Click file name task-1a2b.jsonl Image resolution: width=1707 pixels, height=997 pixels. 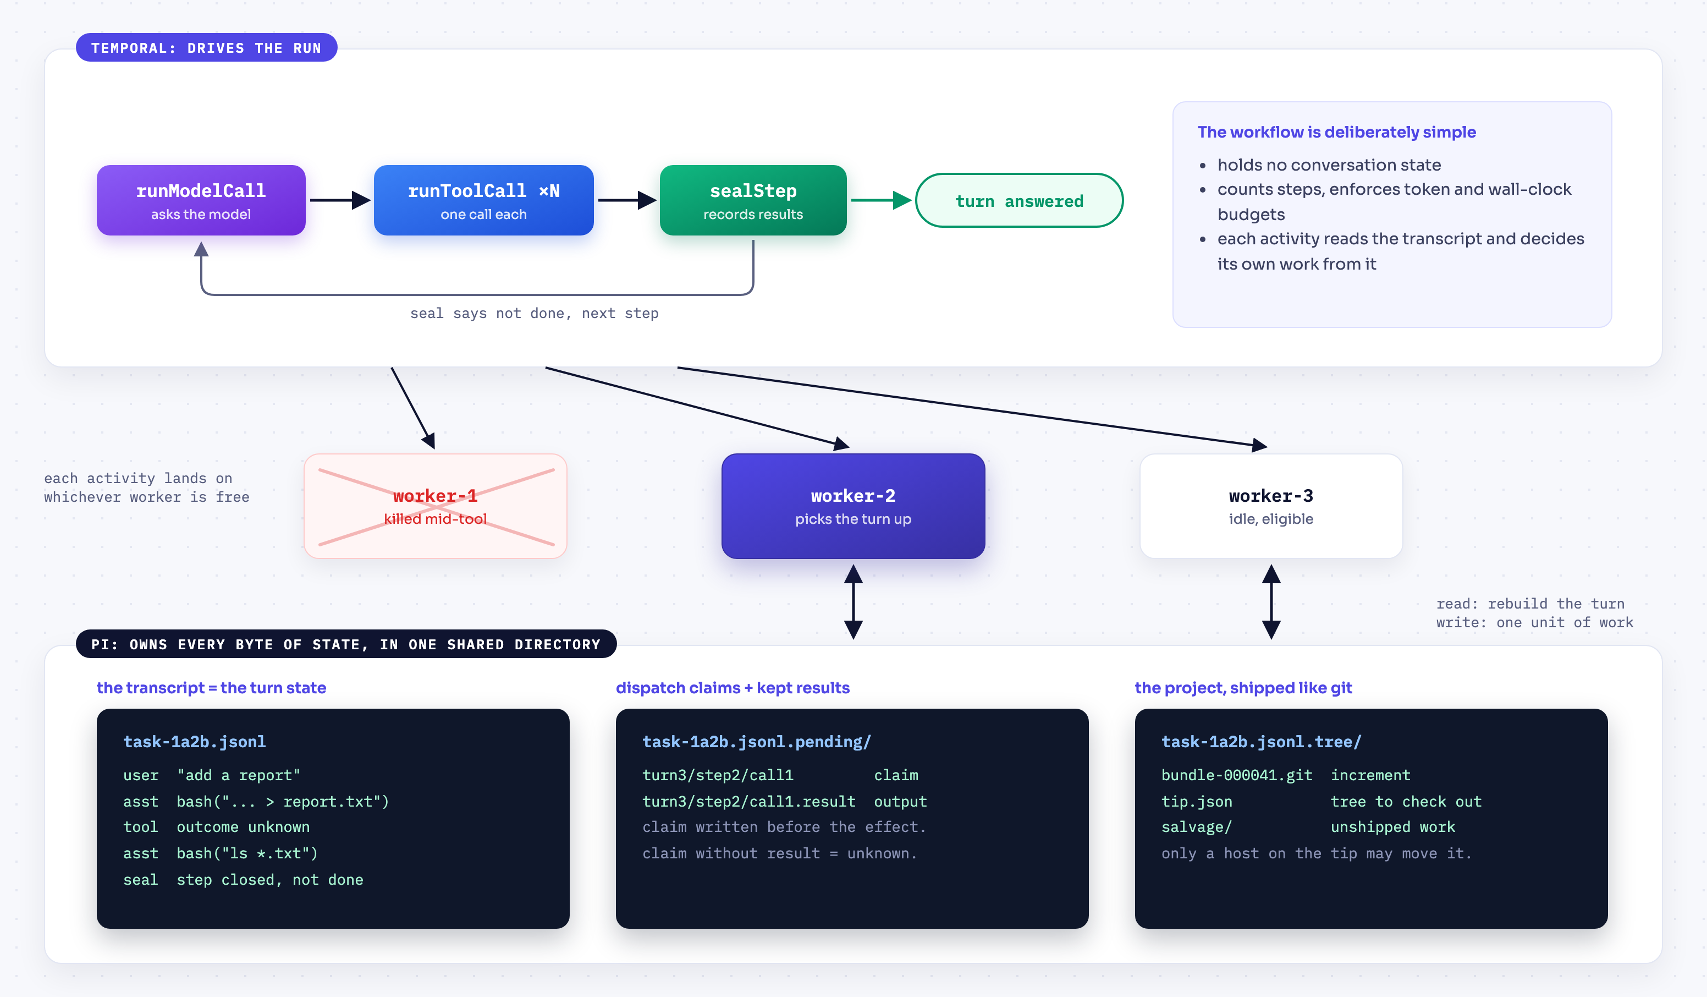tap(195, 742)
